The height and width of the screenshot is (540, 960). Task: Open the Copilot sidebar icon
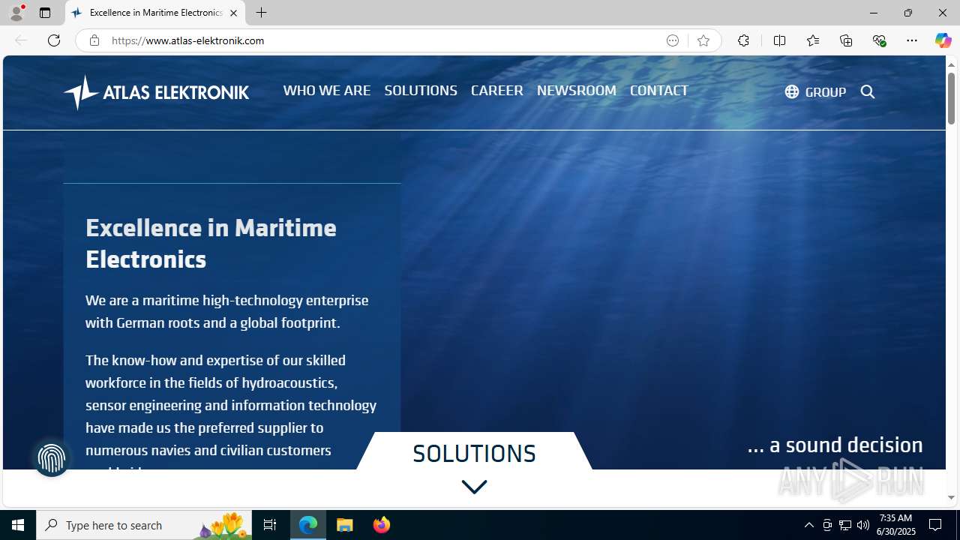[943, 40]
